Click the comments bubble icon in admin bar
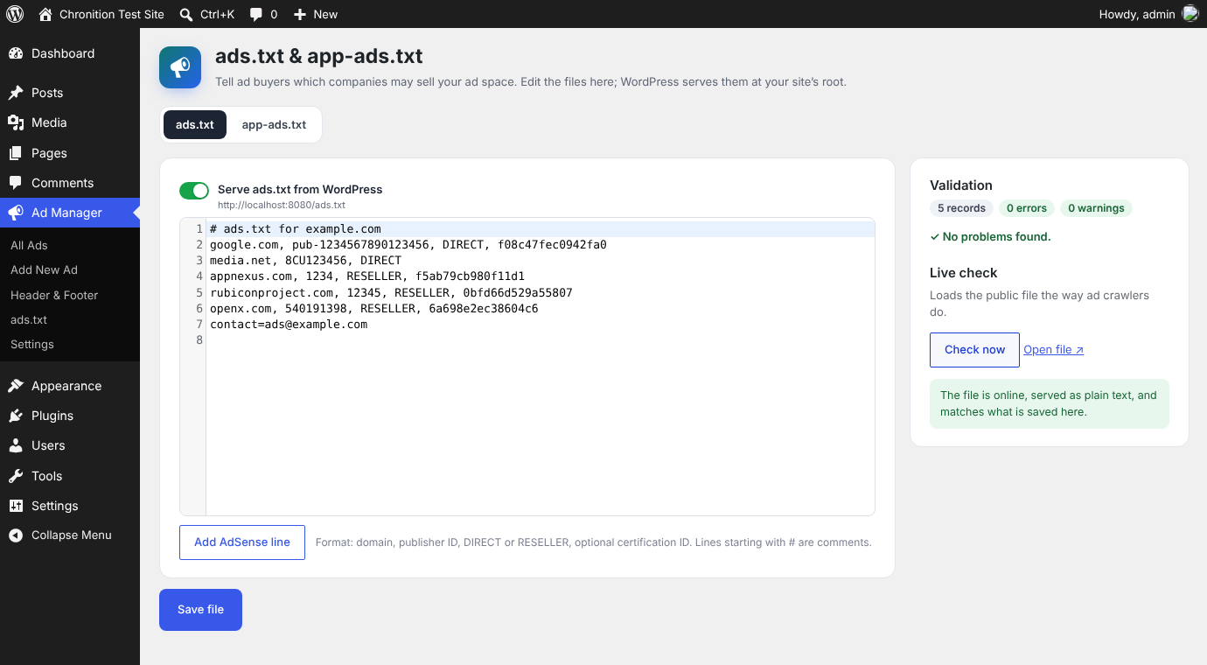This screenshot has height=665, width=1207. tap(256, 14)
